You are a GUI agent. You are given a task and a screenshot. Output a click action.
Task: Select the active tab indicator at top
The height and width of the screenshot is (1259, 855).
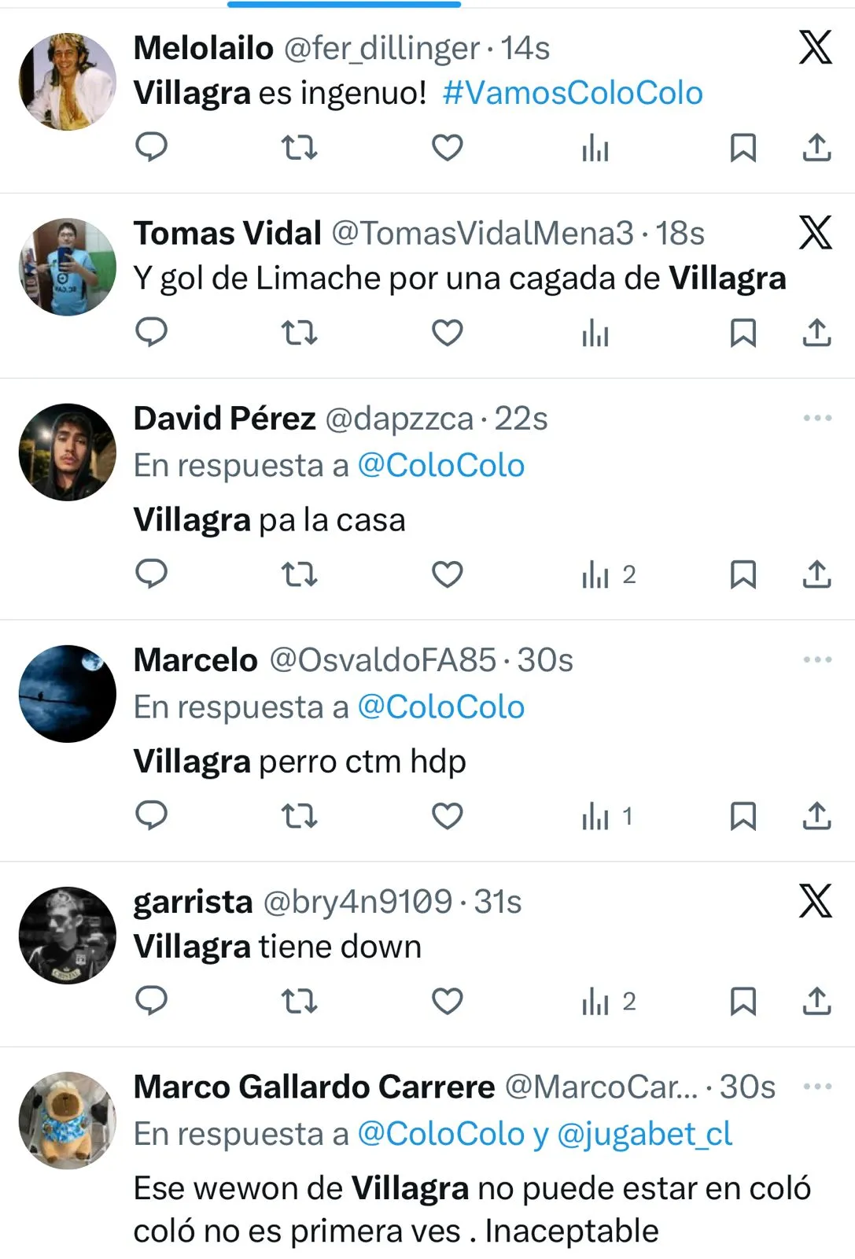tap(344, 4)
